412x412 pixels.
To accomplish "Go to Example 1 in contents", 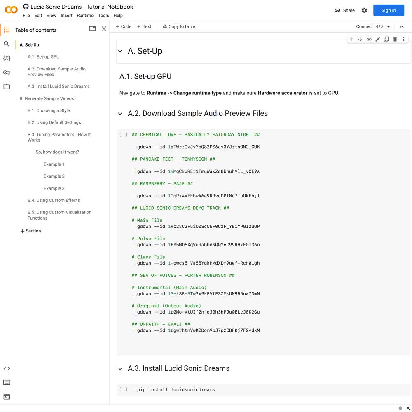I will pos(54,164).
